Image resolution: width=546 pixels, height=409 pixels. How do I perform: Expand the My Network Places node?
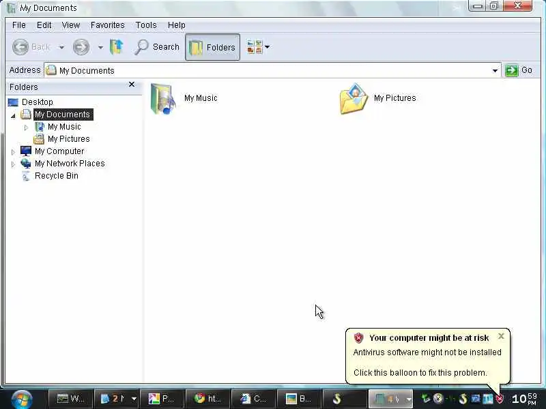tap(13, 164)
